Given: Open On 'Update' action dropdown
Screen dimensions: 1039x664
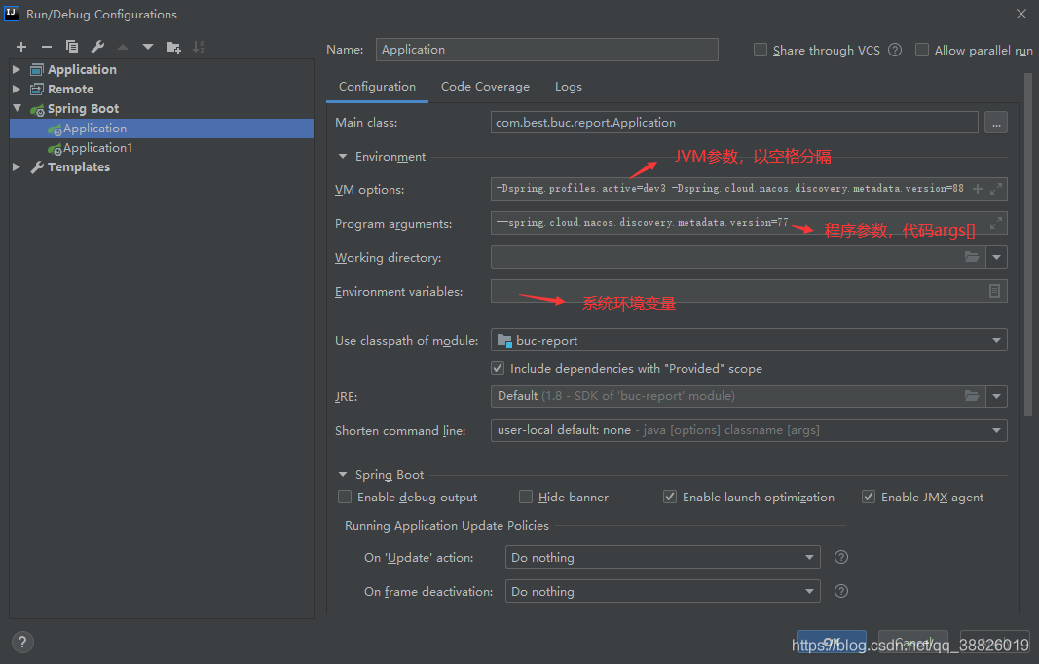Looking at the screenshot, I should (x=809, y=557).
